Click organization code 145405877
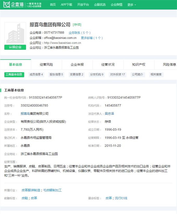Image resolution: width=177 pixels, height=214 pixels. pyautogui.click(x=113, y=106)
